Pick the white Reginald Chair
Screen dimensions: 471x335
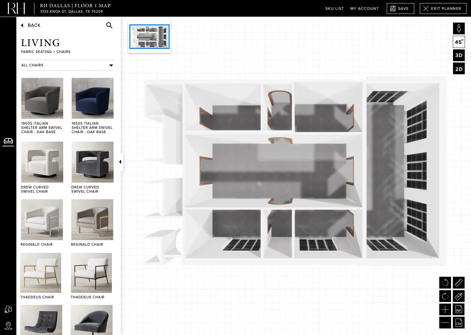pyautogui.click(x=42, y=220)
